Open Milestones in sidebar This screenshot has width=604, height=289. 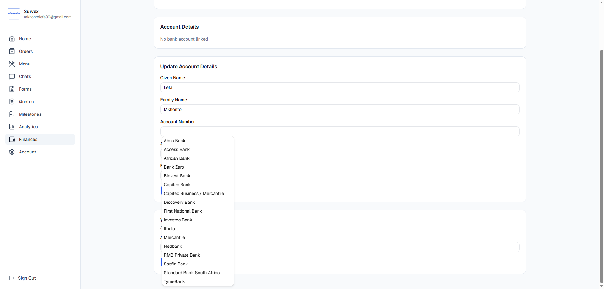click(x=40, y=114)
